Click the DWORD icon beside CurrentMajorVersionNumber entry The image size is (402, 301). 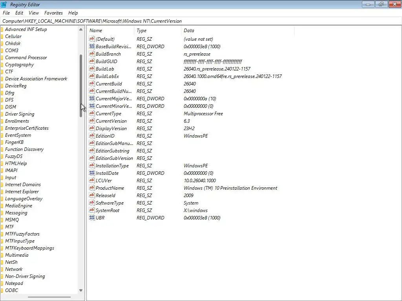pos(92,98)
